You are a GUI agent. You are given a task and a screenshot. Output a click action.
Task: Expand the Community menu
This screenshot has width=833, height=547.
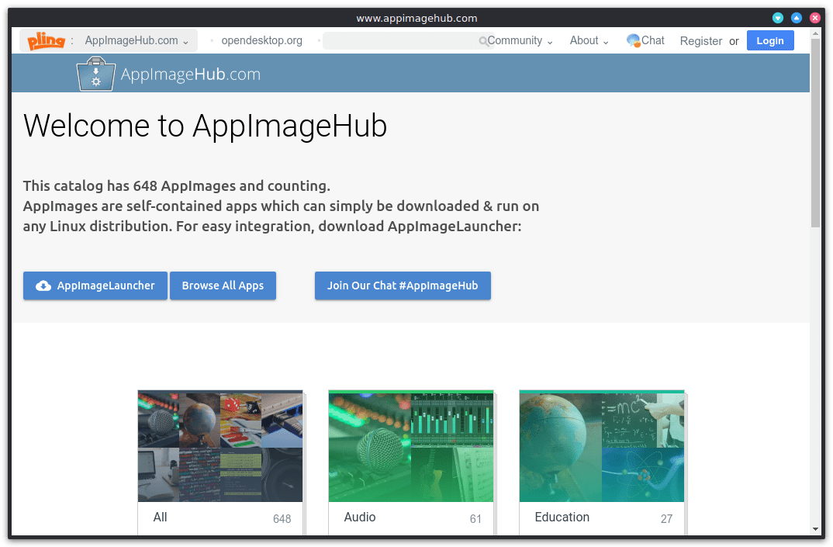(520, 40)
